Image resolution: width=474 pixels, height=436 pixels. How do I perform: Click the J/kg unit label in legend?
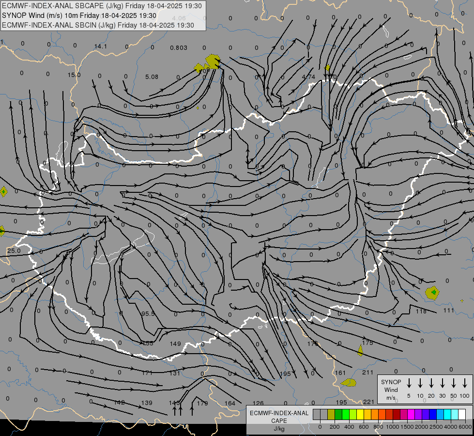pos(279,429)
